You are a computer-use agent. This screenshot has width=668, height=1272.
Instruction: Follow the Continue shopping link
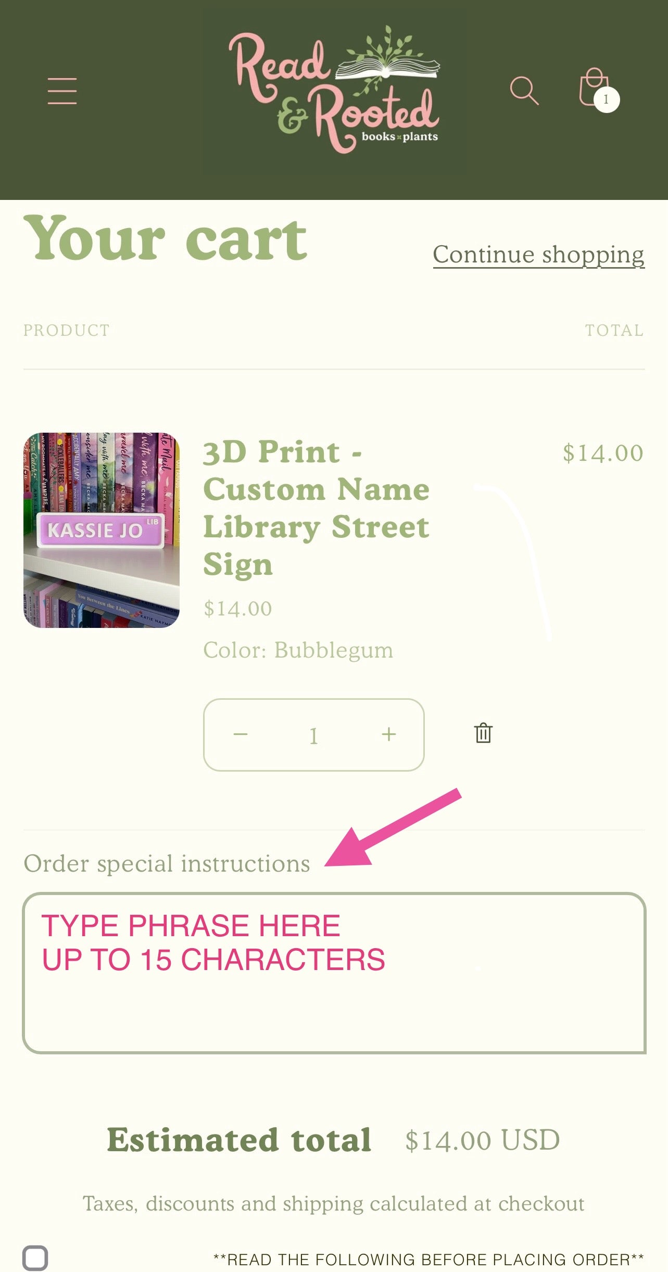pos(539,255)
